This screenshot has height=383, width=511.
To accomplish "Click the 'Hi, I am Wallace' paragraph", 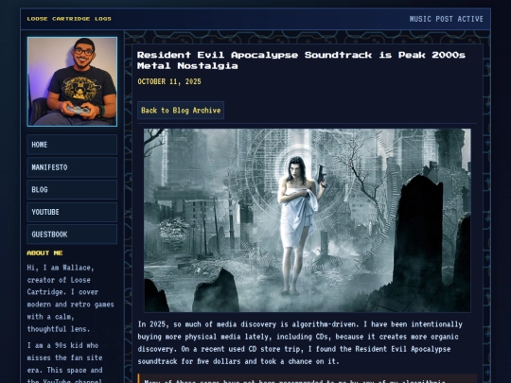I will [x=71, y=298].
